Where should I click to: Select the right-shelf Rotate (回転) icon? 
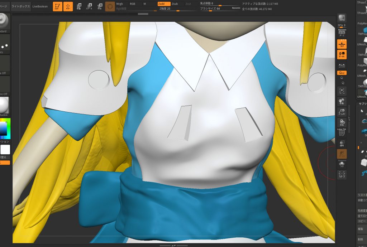tap(342, 122)
